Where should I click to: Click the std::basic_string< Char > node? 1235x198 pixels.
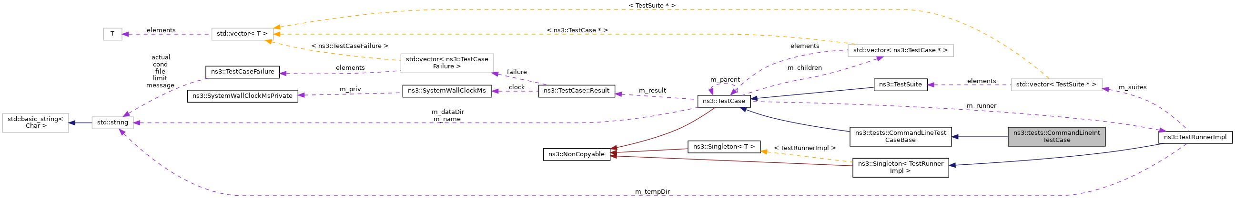[35, 123]
